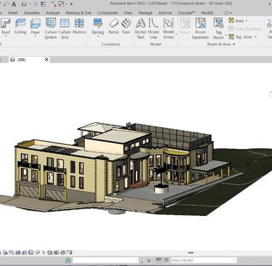272x266 pixels.
Task: Open the Annotate ribbon tab
Action: click(31, 12)
